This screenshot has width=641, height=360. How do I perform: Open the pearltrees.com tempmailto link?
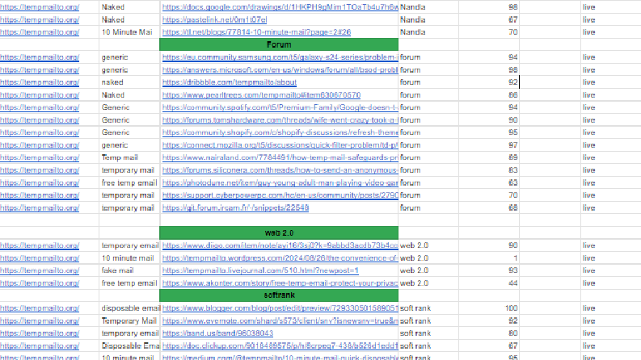(261, 94)
